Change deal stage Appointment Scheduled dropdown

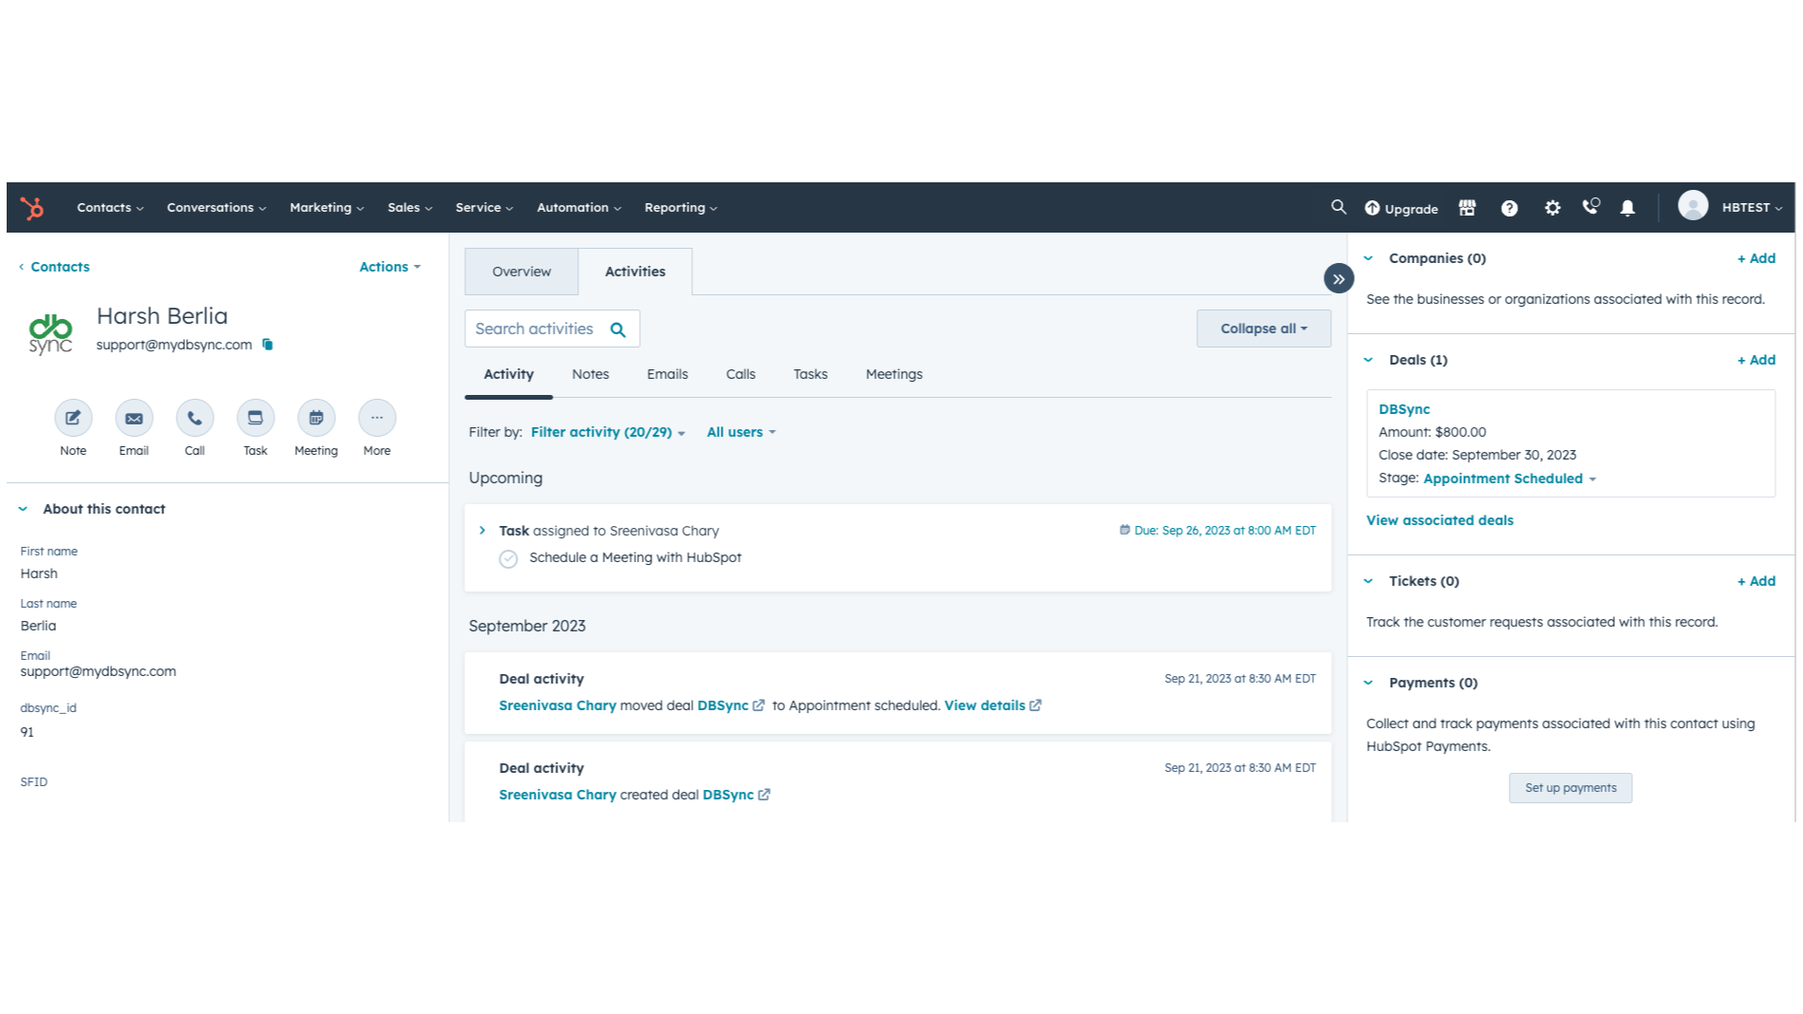click(x=1510, y=479)
